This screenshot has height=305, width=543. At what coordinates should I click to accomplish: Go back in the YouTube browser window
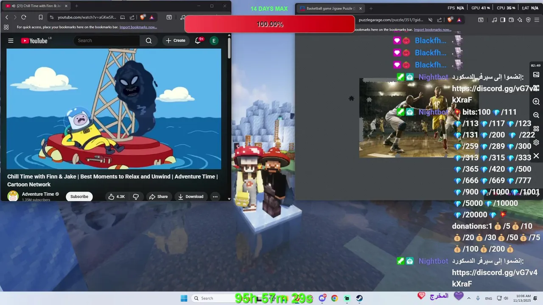tap(7, 17)
